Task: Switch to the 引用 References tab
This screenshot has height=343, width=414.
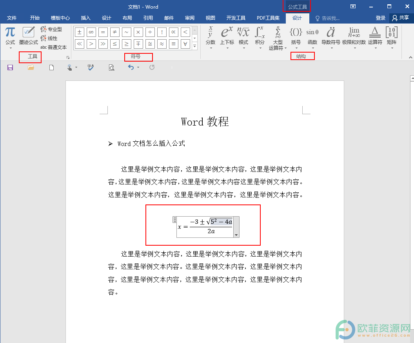Action: pos(148,18)
